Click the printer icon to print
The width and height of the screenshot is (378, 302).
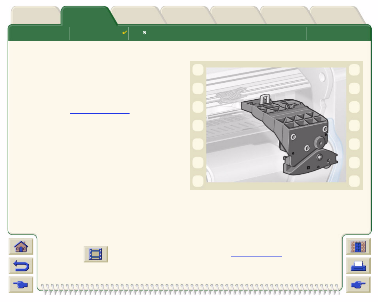coord(358,266)
